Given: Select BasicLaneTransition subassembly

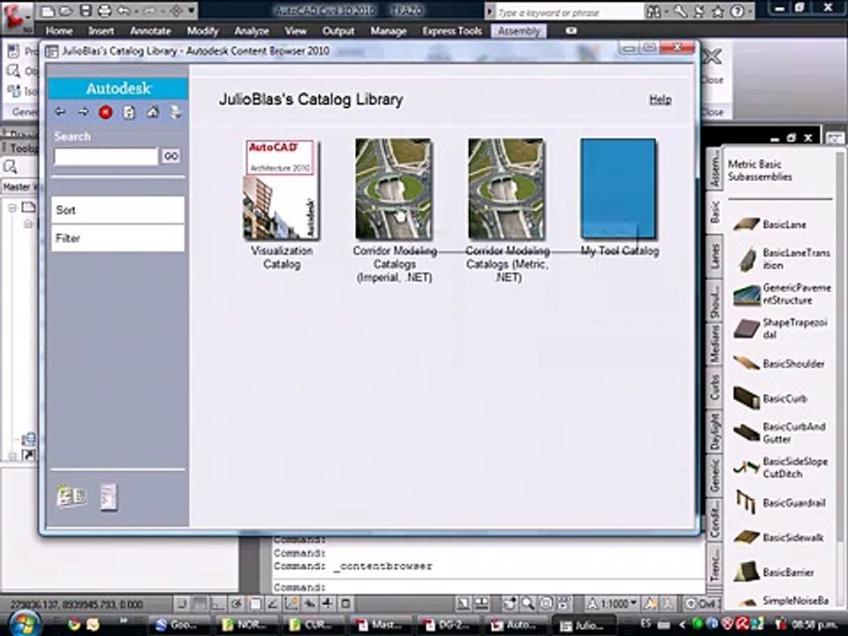Looking at the screenshot, I should pos(782,259).
